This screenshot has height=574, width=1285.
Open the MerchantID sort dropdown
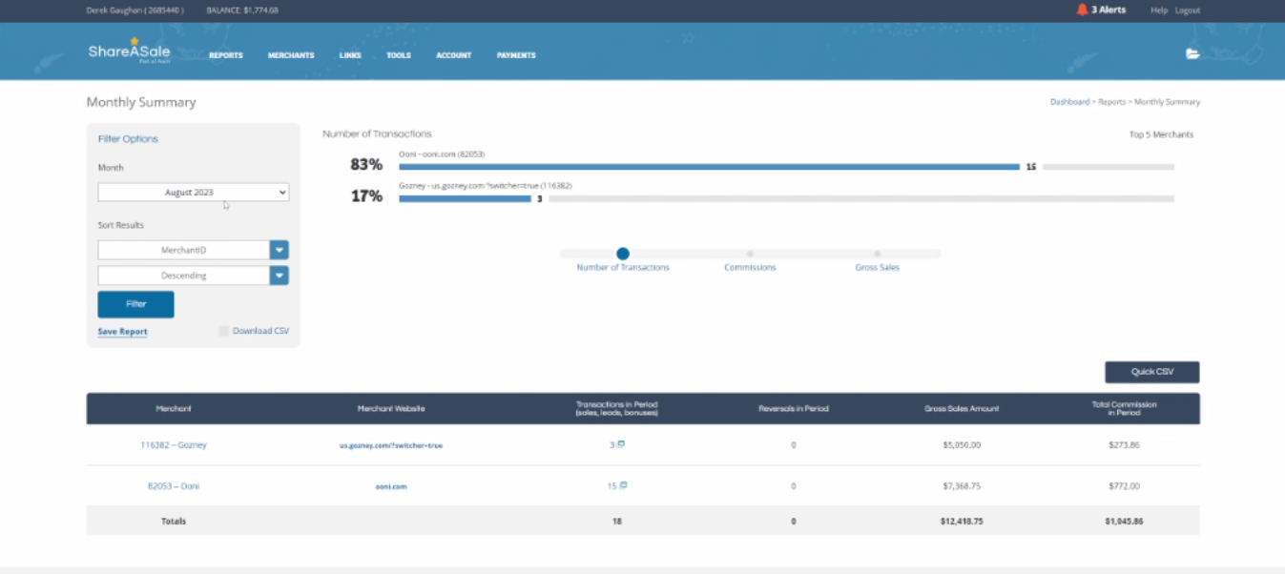[x=194, y=250]
